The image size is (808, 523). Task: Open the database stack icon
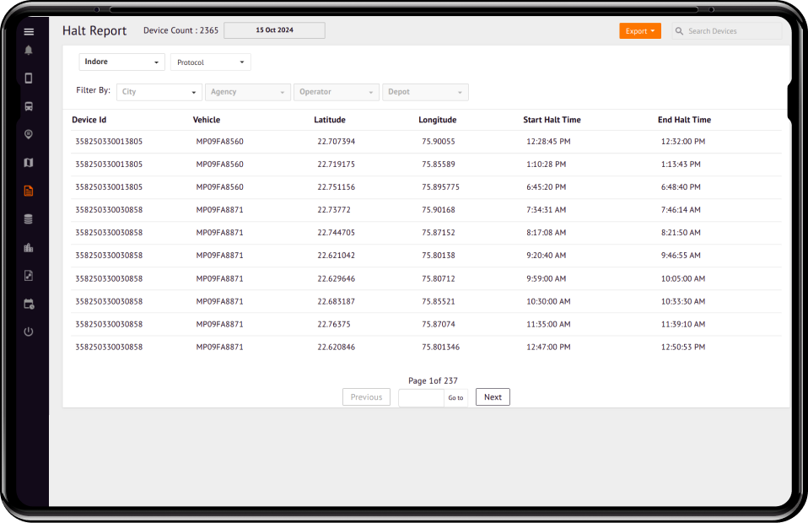[x=29, y=219]
